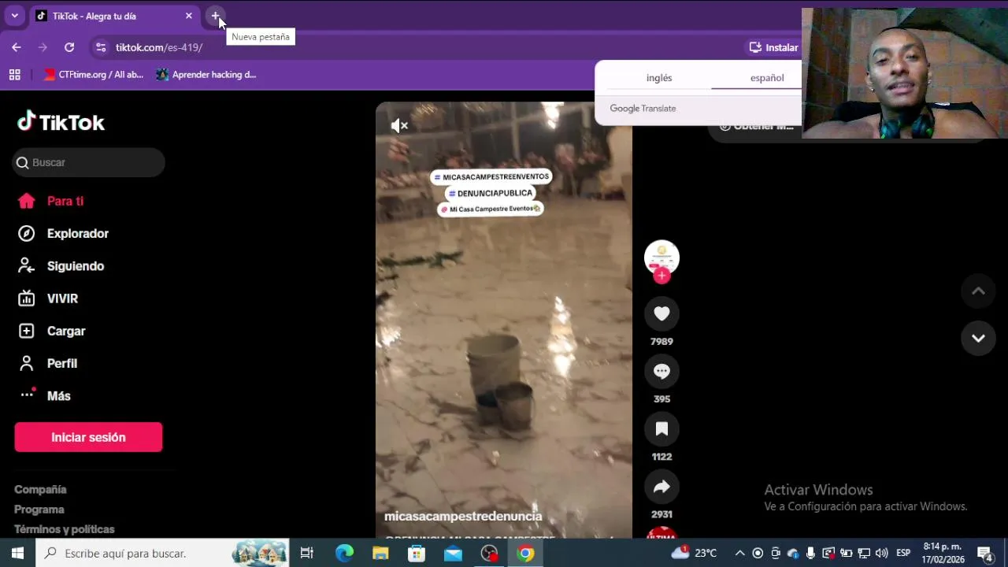
Task: Save video with the bookmark icon
Action: (x=661, y=428)
